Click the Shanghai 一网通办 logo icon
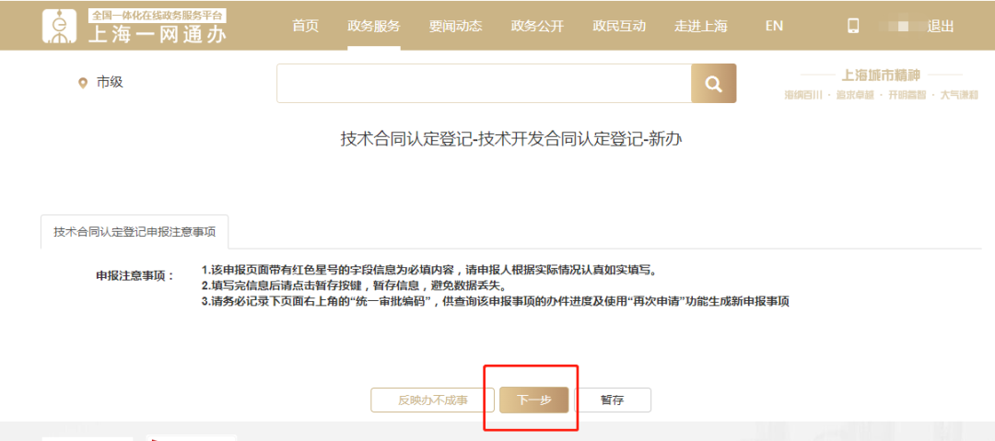Image resolution: width=995 pixels, height=441 pixels. point(60,26)
